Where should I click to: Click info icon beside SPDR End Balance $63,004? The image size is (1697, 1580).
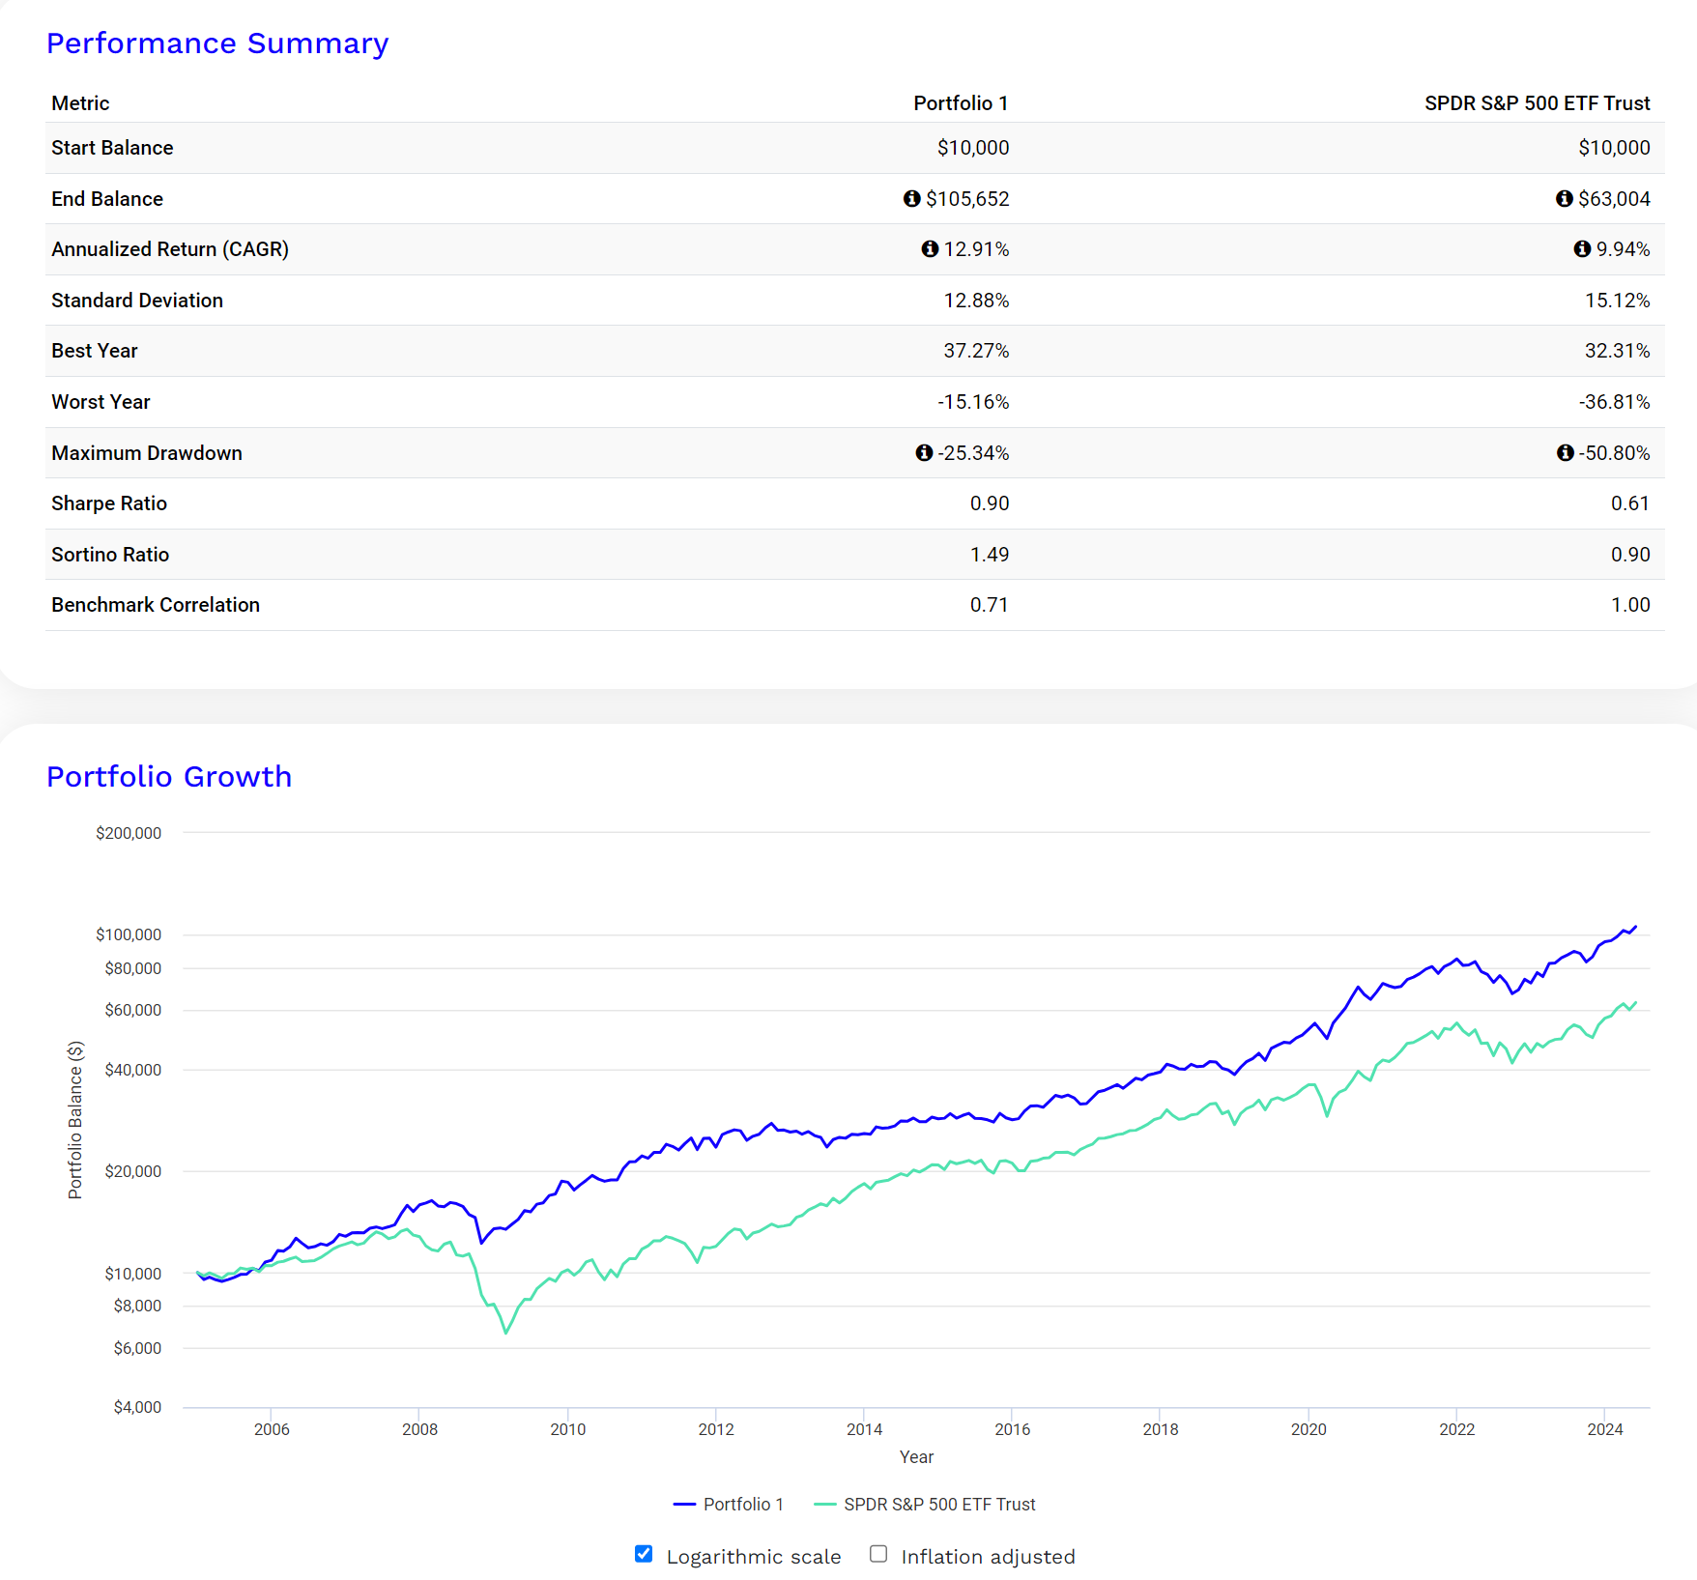tap(1564, 198)
